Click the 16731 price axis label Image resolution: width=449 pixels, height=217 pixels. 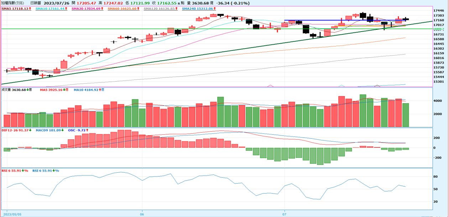coord(439,34)
